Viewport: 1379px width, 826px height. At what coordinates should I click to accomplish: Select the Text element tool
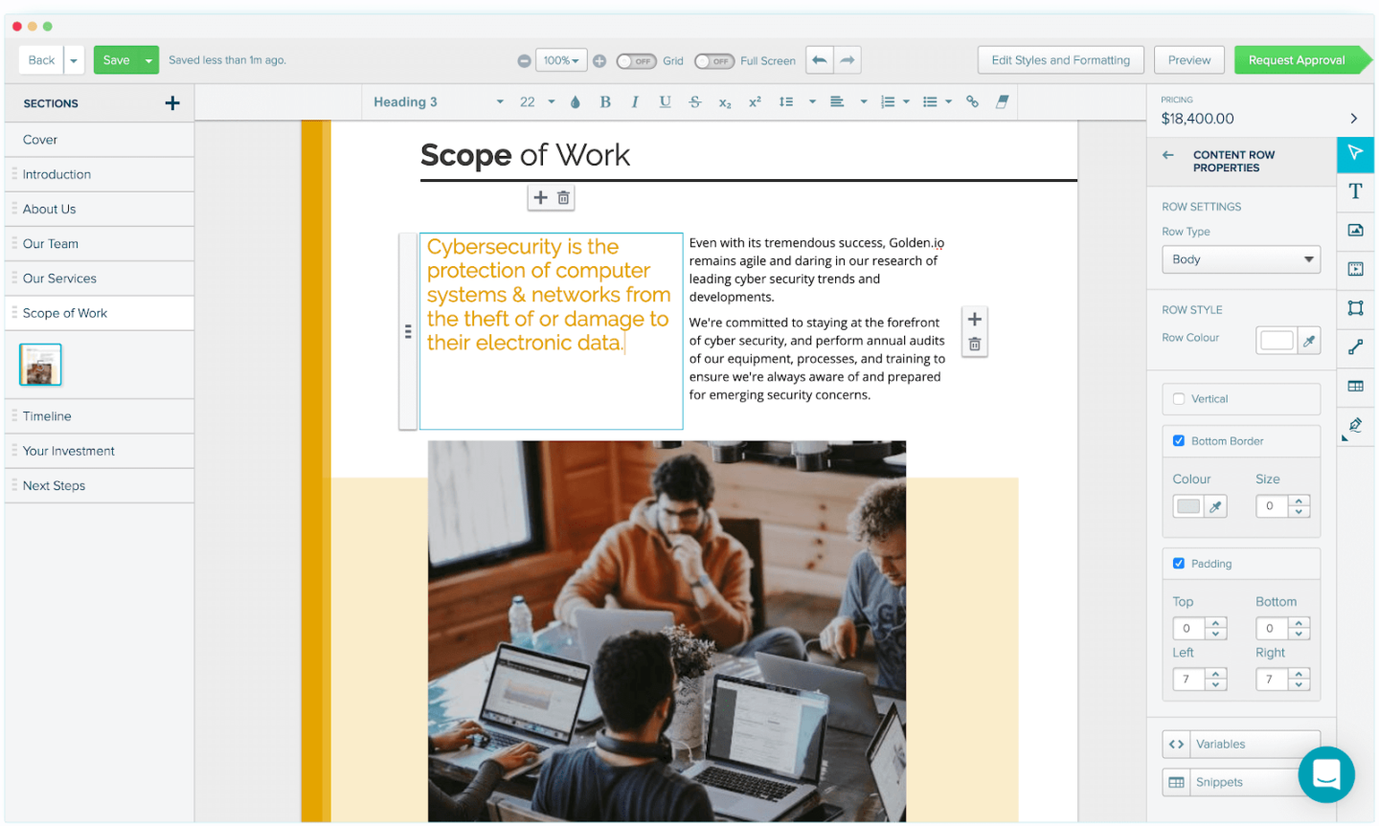(1356, 191)
